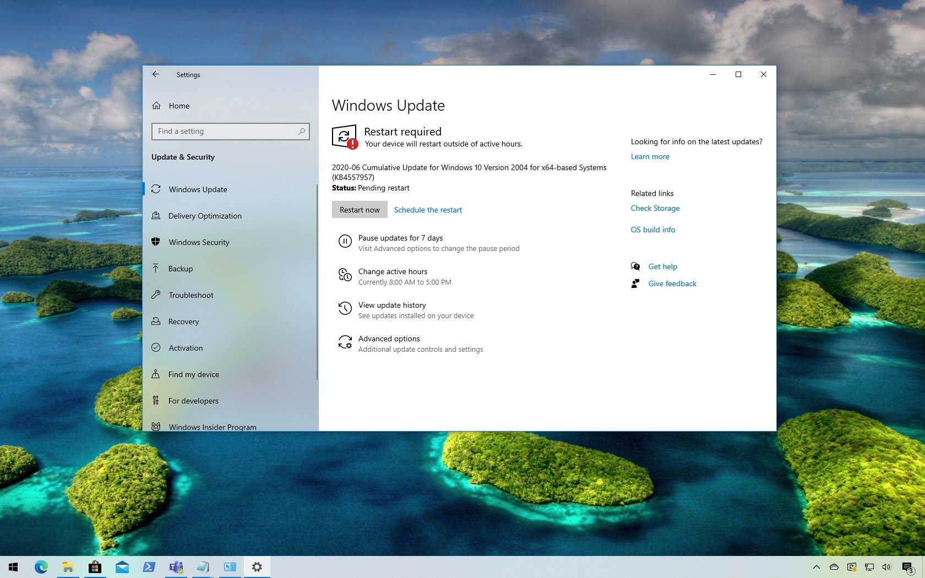Click the Schedule the restart link
Screen dimensions: 925x578
pos(428,210)
